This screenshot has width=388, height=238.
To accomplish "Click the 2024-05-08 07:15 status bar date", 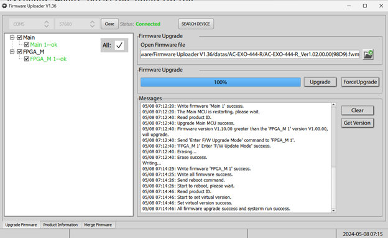I will (363, 234).
